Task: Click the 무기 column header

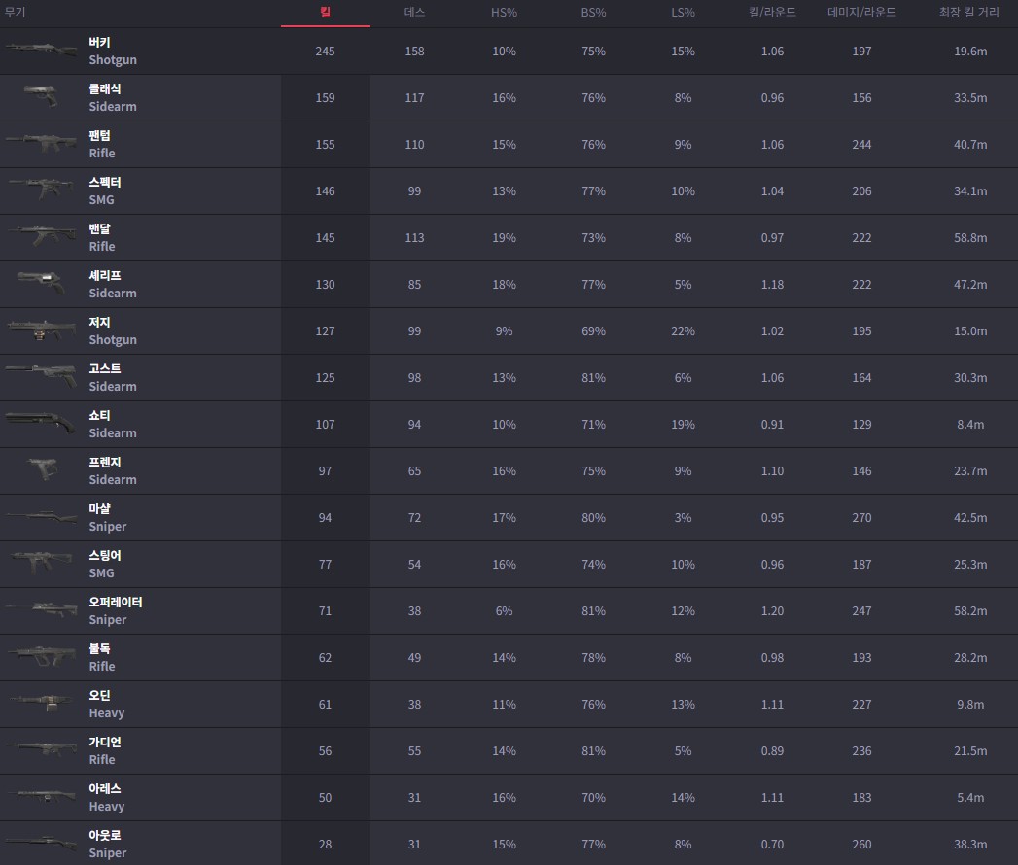Action: coord(15,13)
